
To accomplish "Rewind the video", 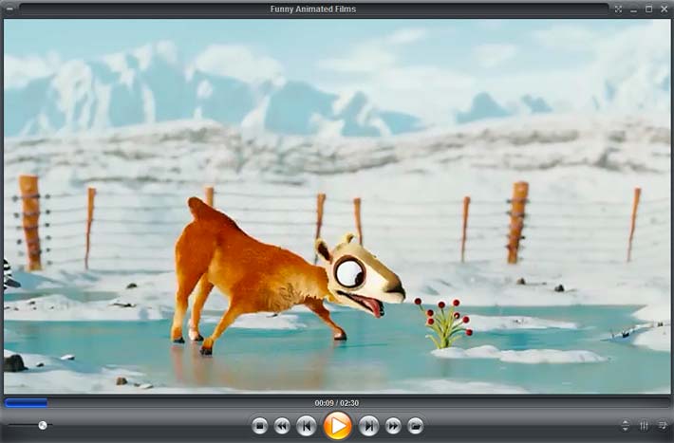I will (x=282, y=426).
